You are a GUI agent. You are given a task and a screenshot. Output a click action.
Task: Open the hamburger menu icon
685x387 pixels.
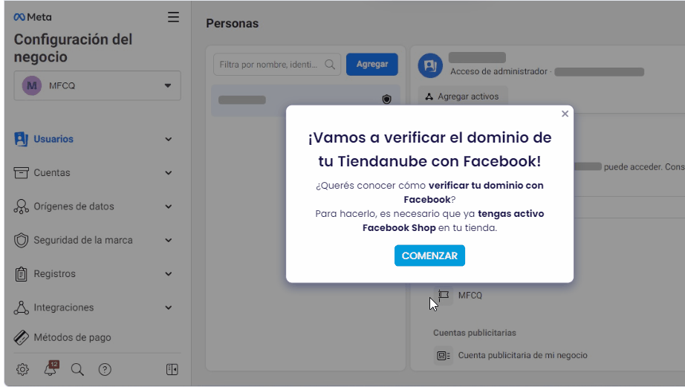[x=173, y=17]
